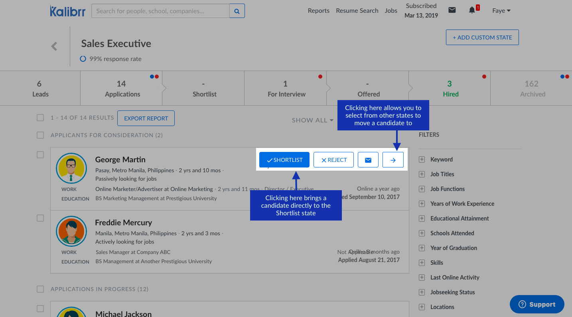Viewport: 572px width, 317px height.
Task: Switch to the For Interview stage tab
Action: click(286, 89)
